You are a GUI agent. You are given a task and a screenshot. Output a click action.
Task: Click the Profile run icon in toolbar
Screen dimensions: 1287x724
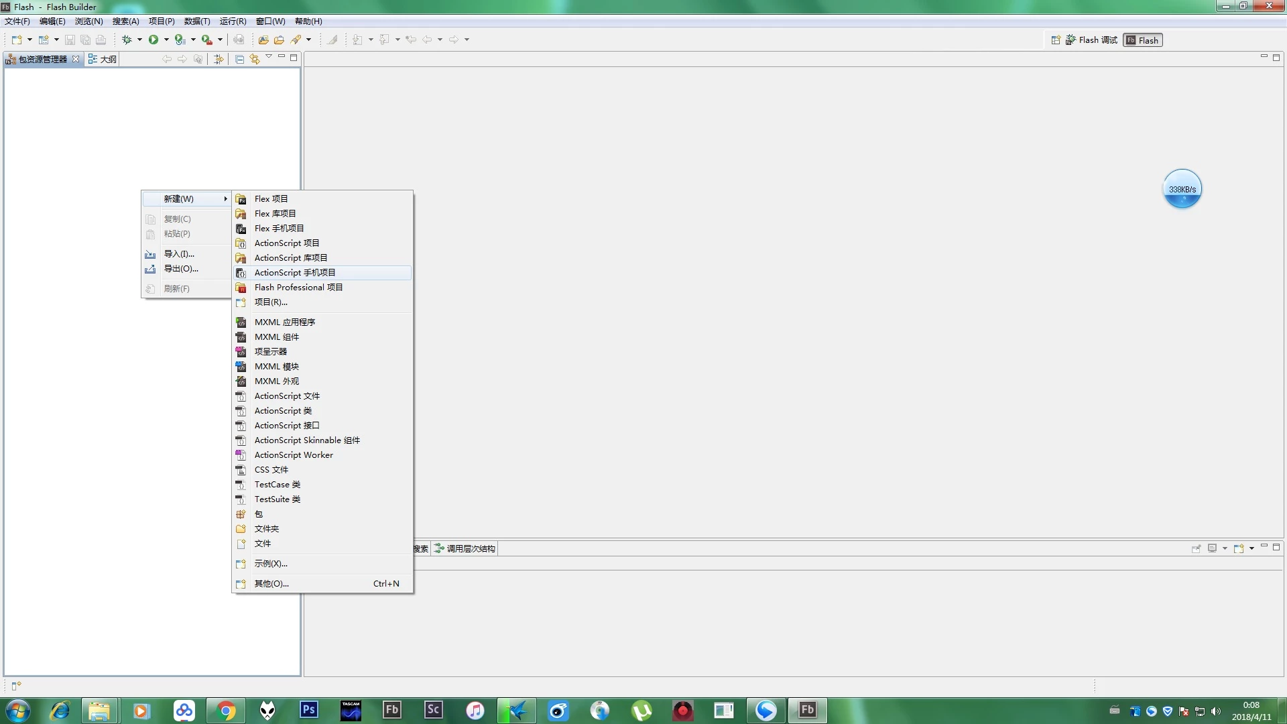[180, 40]
